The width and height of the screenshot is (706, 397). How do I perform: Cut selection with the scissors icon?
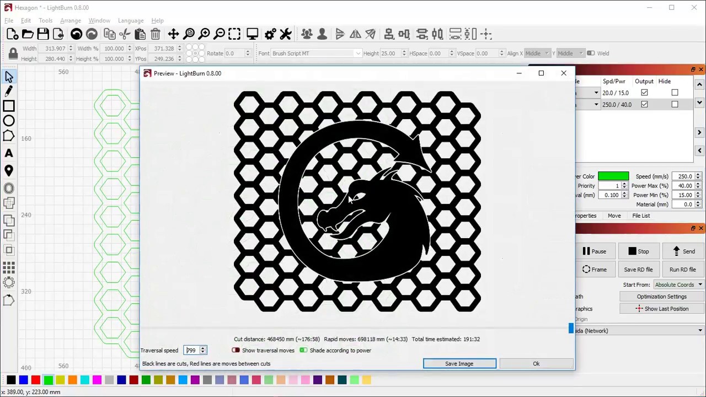coord(125,34)
